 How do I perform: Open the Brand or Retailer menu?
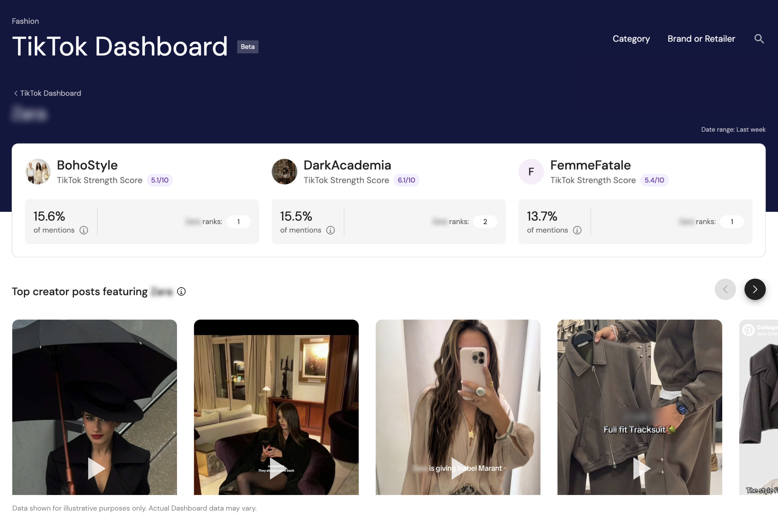(701, 39)
